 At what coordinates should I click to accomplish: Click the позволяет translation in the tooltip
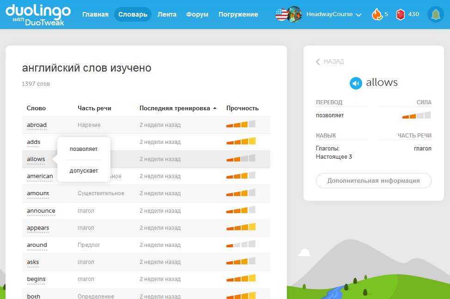[84, 149]
